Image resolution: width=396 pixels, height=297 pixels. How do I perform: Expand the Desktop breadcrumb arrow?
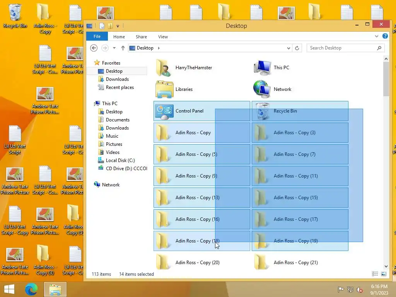(159, 48)
